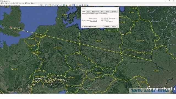Viewport: 176px width, 99px height.
Task: Open the Инструменты menu
Action: point(20,3)
